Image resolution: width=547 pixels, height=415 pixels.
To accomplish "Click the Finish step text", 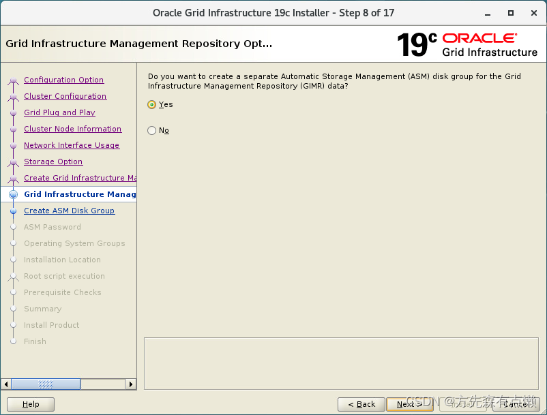I will pyautogui.click(x=35, y=341).
